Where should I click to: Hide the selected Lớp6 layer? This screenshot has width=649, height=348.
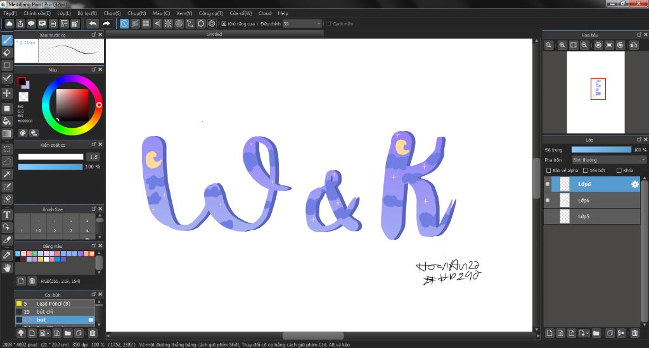tap(548, 184)
